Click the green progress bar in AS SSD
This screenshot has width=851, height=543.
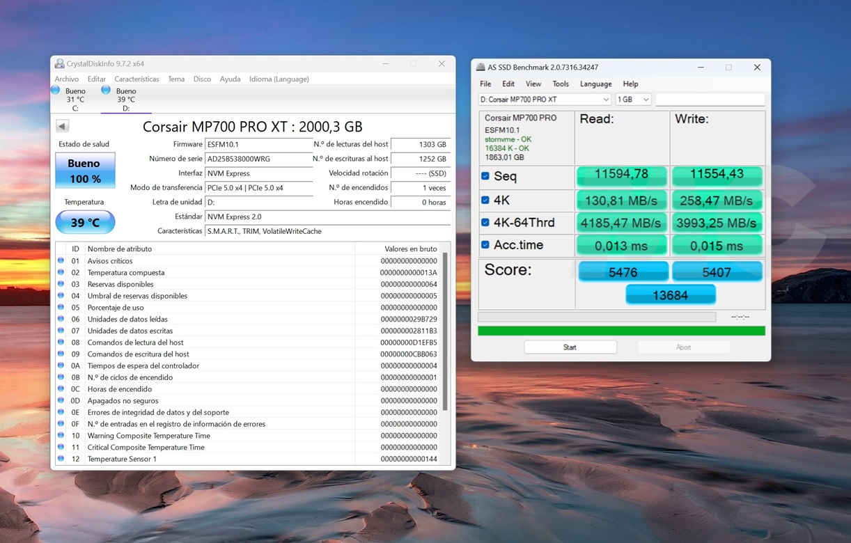621,330
